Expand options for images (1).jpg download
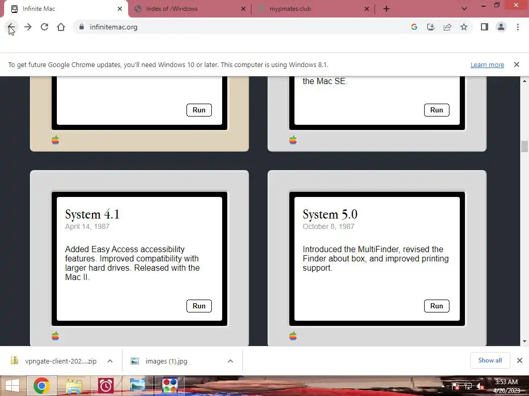The width and height of the screenshot is (529, 396). pos(230,361)
